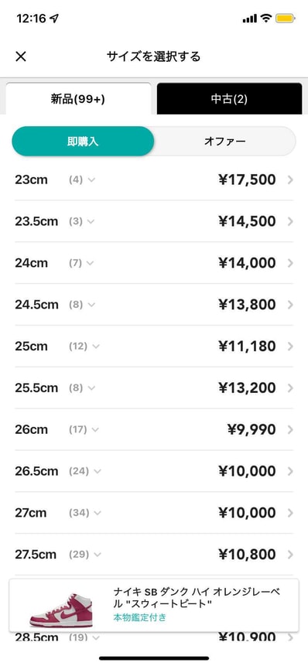The image size is (308, 666).
Task: Tap the right arrow beside ¥9,990
Action: point(290,430)
